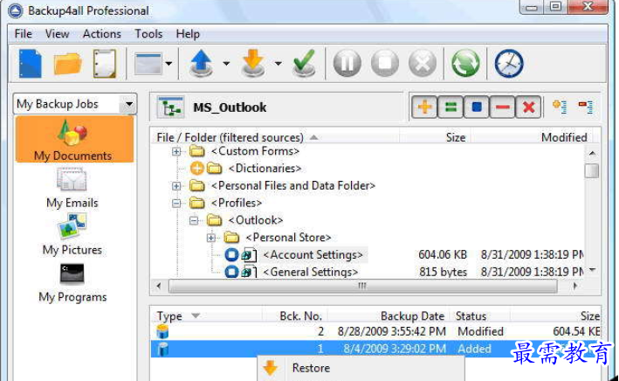Toggle the orange plus filter button
Viewport: 619px width, 381px height.
[x=424, y=107]
